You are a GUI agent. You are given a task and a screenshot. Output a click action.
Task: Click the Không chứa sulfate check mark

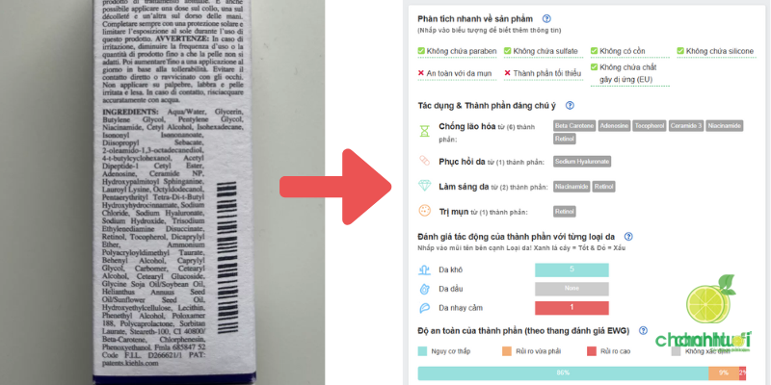pyautogui.click(x=508, y=51)
